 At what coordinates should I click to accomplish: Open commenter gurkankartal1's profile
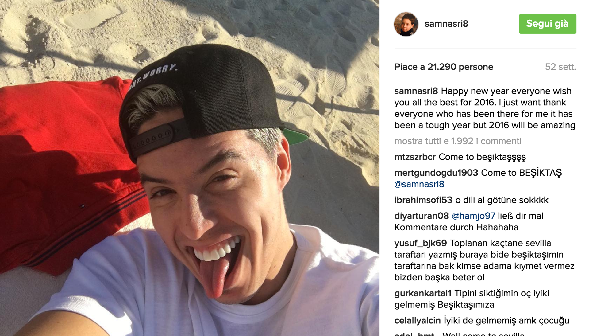(x=423, y=293)
